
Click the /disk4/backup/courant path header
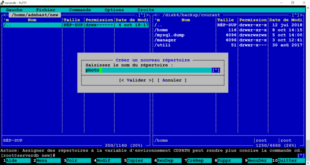tap(191, 15)
